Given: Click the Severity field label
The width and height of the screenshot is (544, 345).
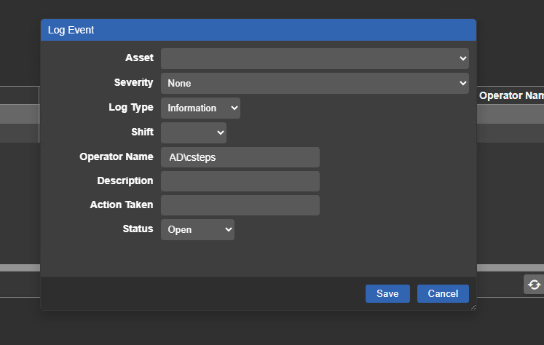Looking at the screenshot, I should pos(133,82).
